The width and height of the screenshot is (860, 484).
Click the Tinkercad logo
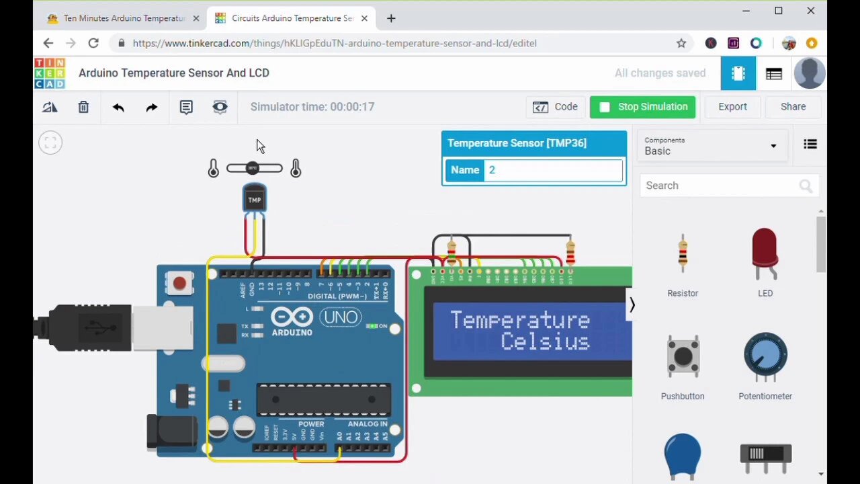[50, 73]
